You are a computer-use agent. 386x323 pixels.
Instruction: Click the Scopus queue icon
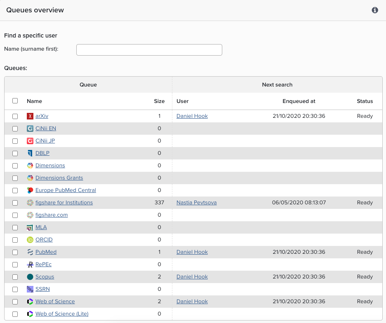[x=30, y=277]
